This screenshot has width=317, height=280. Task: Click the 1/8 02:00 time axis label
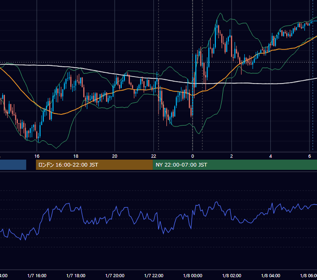[232, 275]
